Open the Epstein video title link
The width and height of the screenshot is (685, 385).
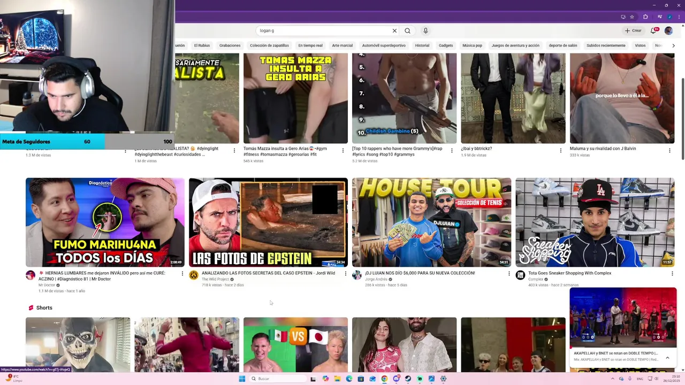coord(268,273)
